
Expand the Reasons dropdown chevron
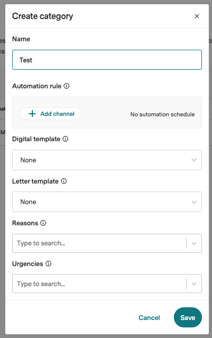pyautogui.click(x=194, y=243)
